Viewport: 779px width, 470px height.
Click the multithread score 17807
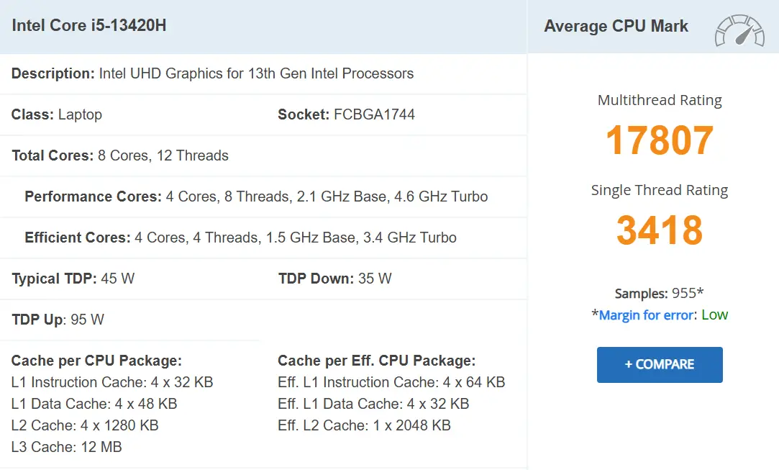(660, 140)
